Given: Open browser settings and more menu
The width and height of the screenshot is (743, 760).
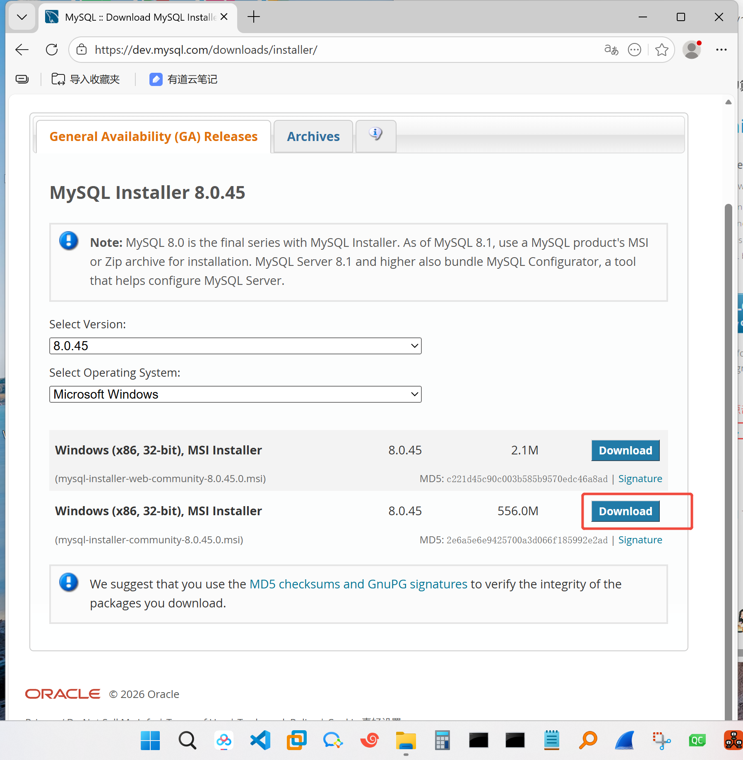Looking at the screenshot, I should [721, 50].
